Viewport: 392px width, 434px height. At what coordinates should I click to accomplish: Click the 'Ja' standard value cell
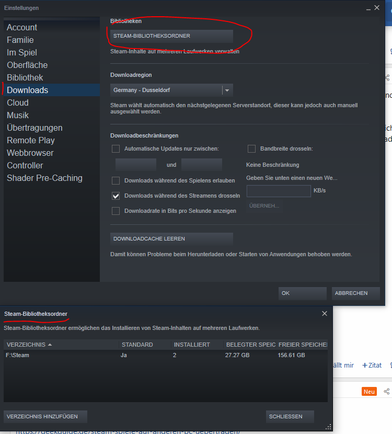point(124,355)
